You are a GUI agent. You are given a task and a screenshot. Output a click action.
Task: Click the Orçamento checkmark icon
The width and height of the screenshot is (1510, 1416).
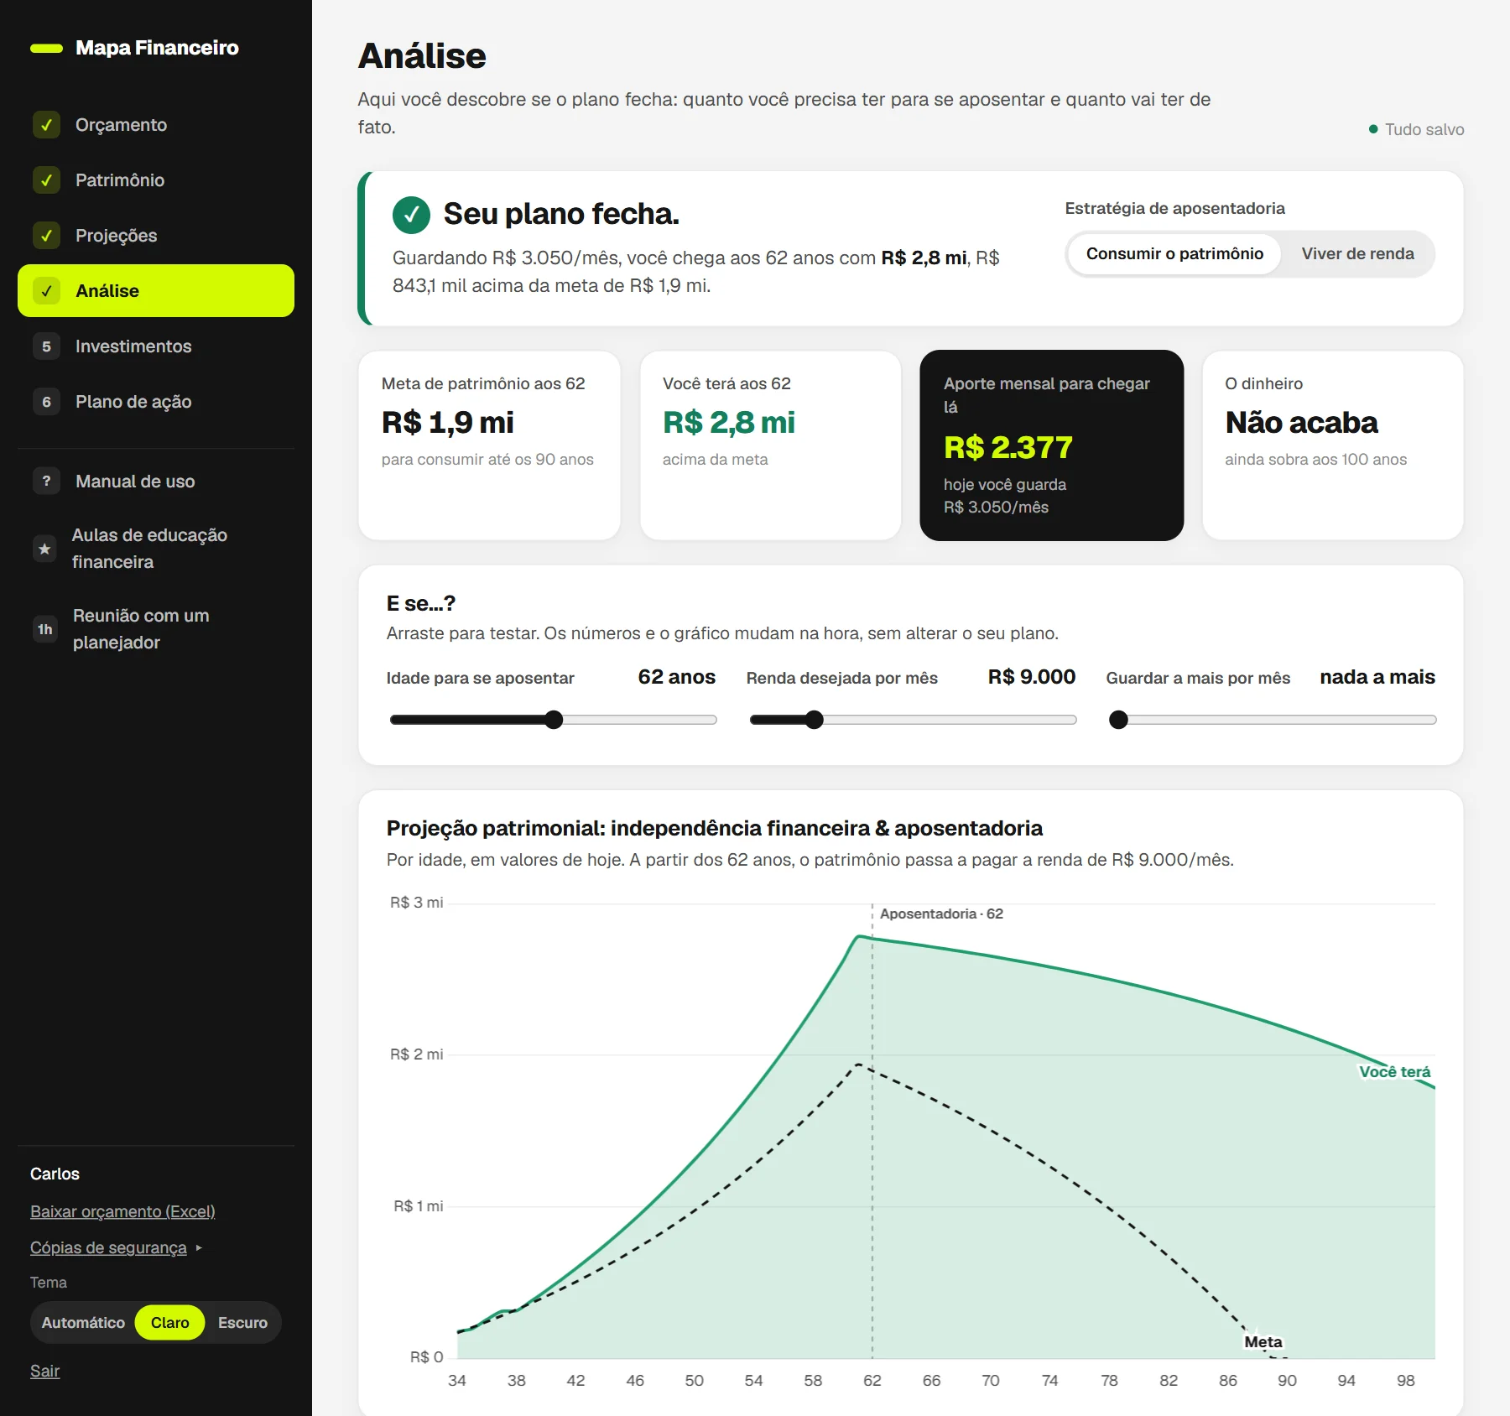tap(46, 125)
